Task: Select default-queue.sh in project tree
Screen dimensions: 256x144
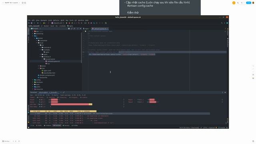Action: [52, 61]
